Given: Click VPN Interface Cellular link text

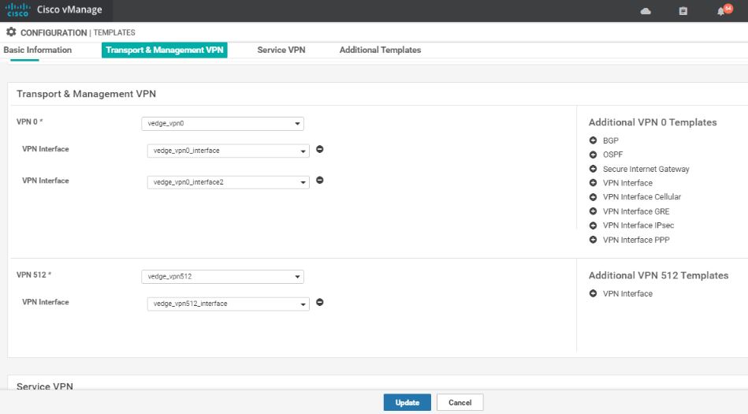Looking at the screenshot, I should (642, 196).
